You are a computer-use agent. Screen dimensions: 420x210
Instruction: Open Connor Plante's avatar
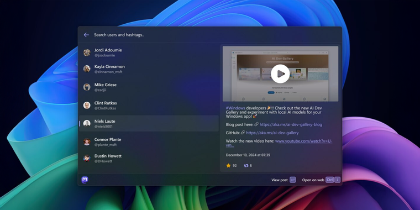point(87,141)
